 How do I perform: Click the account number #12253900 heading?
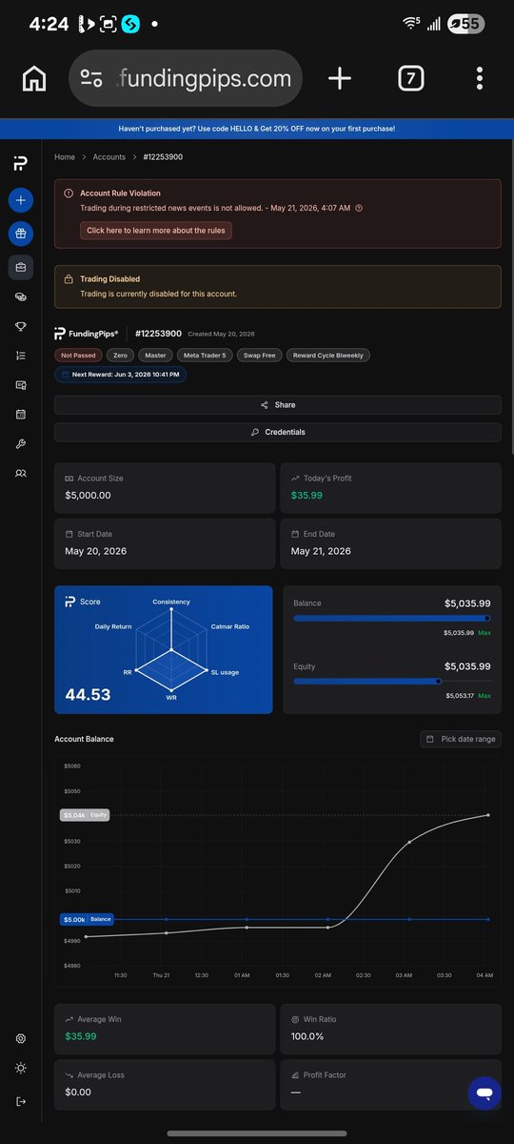pos(158,334)
